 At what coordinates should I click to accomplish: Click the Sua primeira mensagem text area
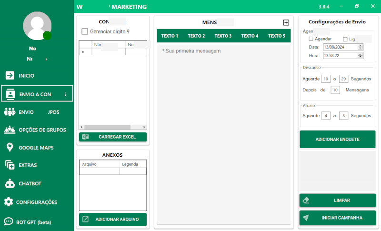[x=223, y=134]
